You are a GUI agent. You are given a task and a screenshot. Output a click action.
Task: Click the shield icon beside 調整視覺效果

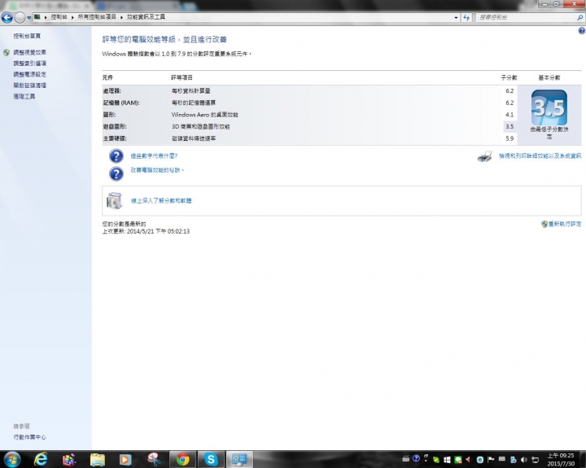tap(7, 52)
